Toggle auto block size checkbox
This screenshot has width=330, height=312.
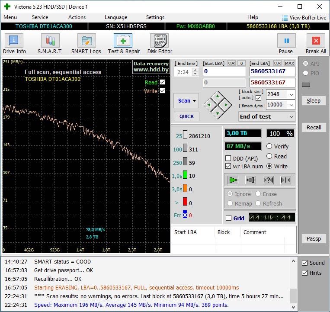[259, 98]
